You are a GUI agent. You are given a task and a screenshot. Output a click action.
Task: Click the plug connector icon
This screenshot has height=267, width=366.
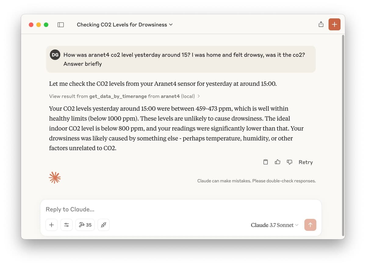point(103,225)
